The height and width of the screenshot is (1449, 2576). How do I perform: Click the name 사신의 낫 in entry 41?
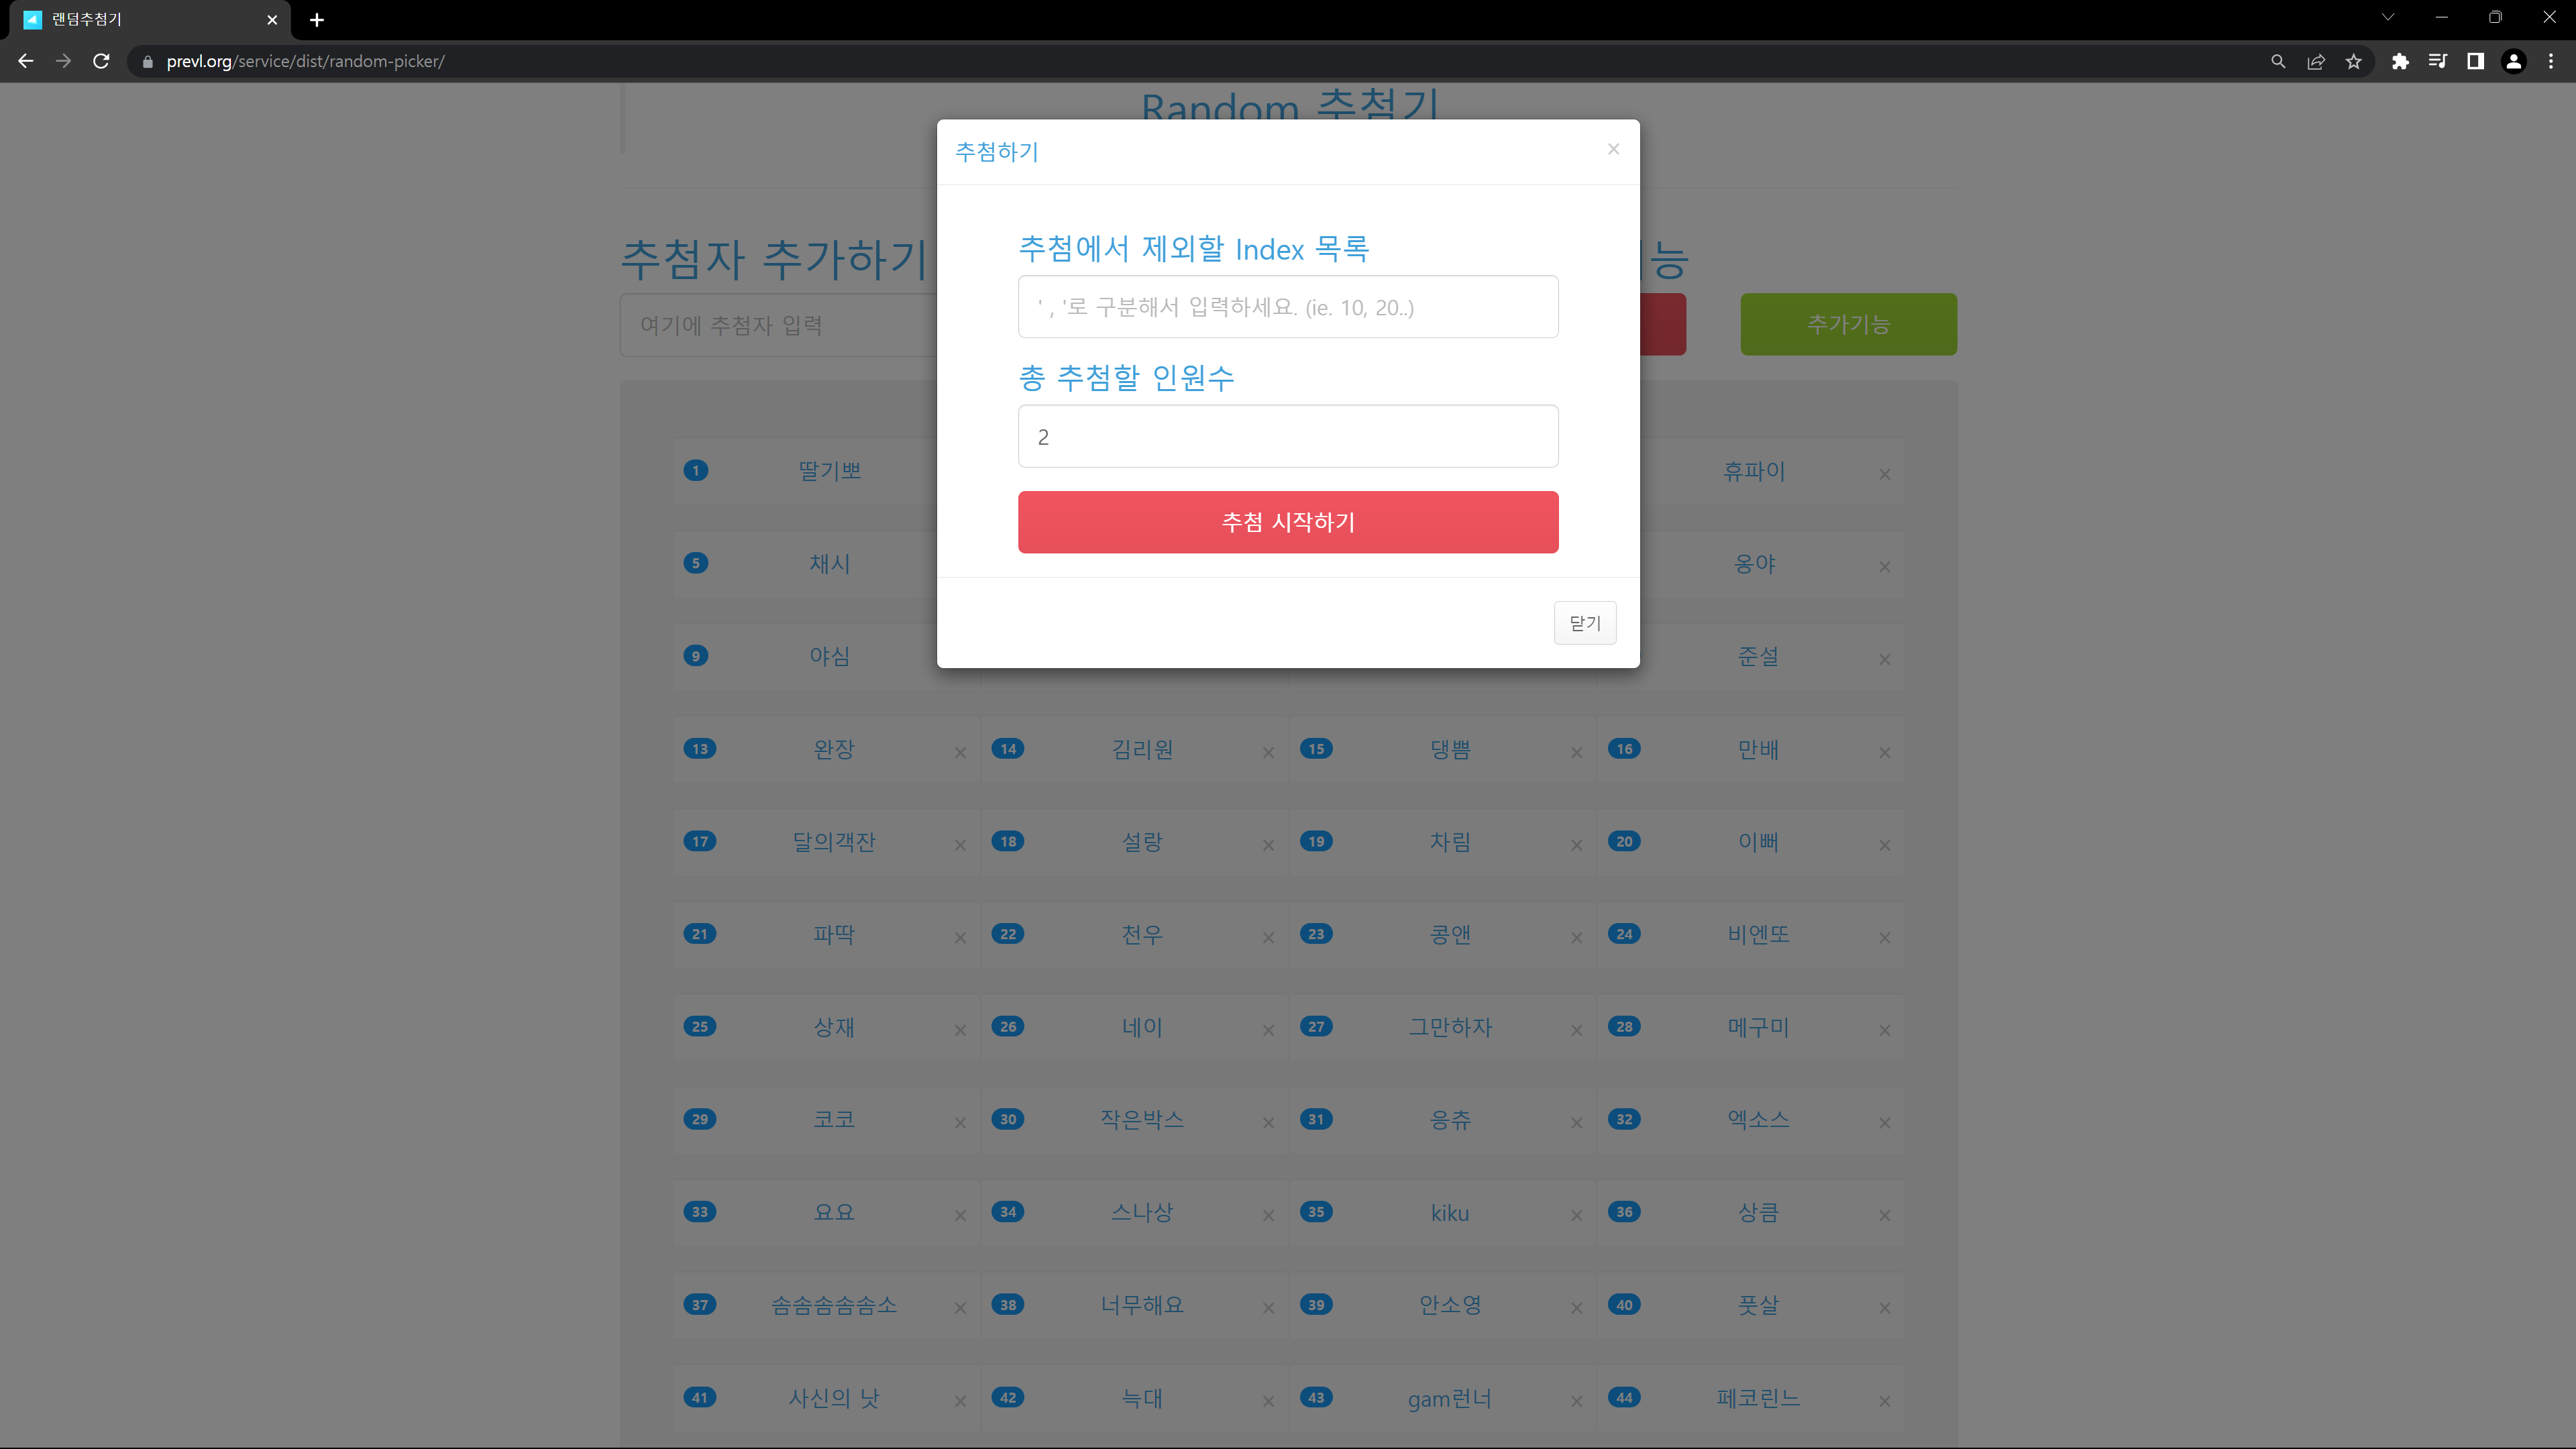pos(834,1398)
